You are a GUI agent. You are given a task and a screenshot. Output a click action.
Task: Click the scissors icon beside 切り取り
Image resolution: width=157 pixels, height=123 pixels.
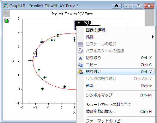tap(80, 58)
